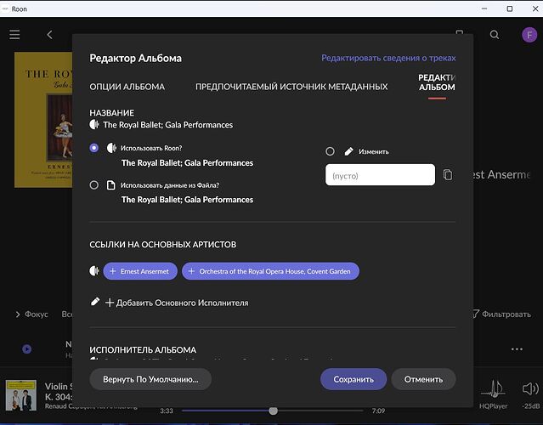Click the pencil icon before Добавить Основного Исполнителя
Screen dimensions: 543x425
click(x=95, y=302)
